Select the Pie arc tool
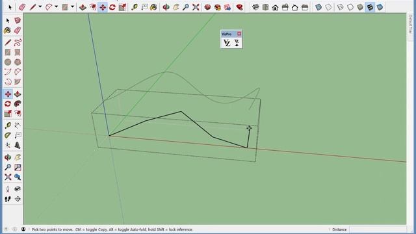 18,82
